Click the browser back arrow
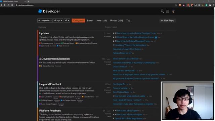 coord(1,5)
